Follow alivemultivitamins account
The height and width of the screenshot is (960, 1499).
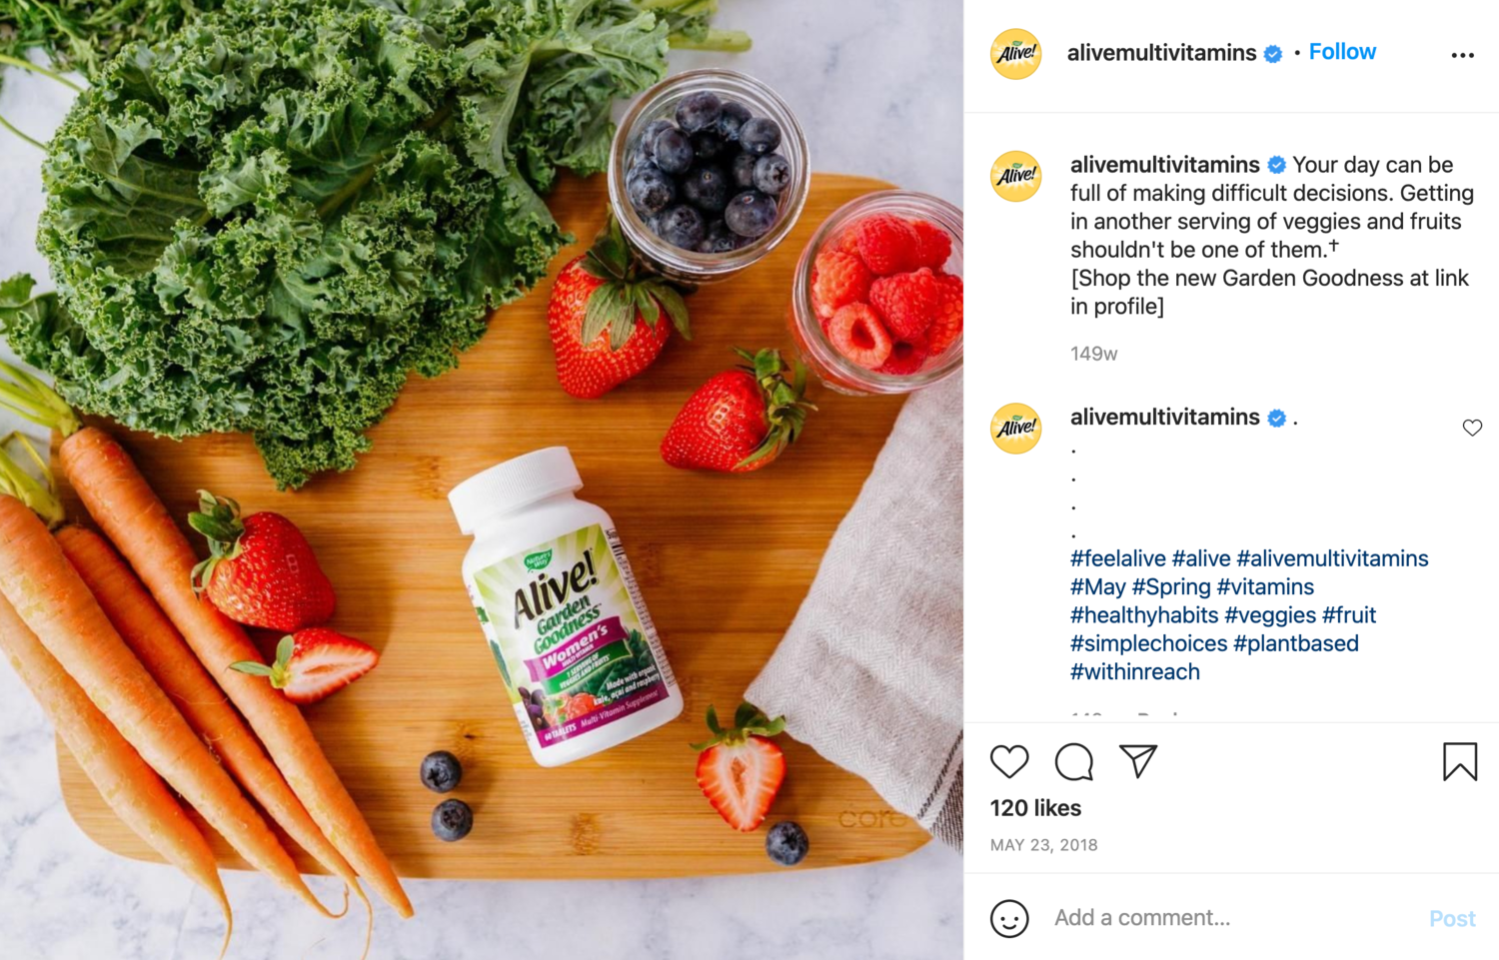[x=1342, y=52]
